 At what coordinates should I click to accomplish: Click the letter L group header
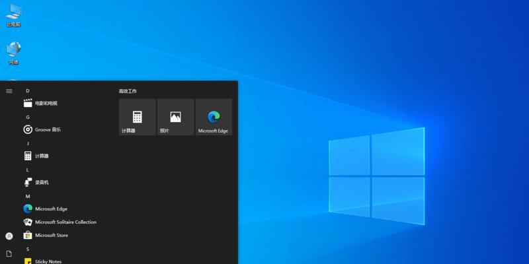click(x=28, y=170)
